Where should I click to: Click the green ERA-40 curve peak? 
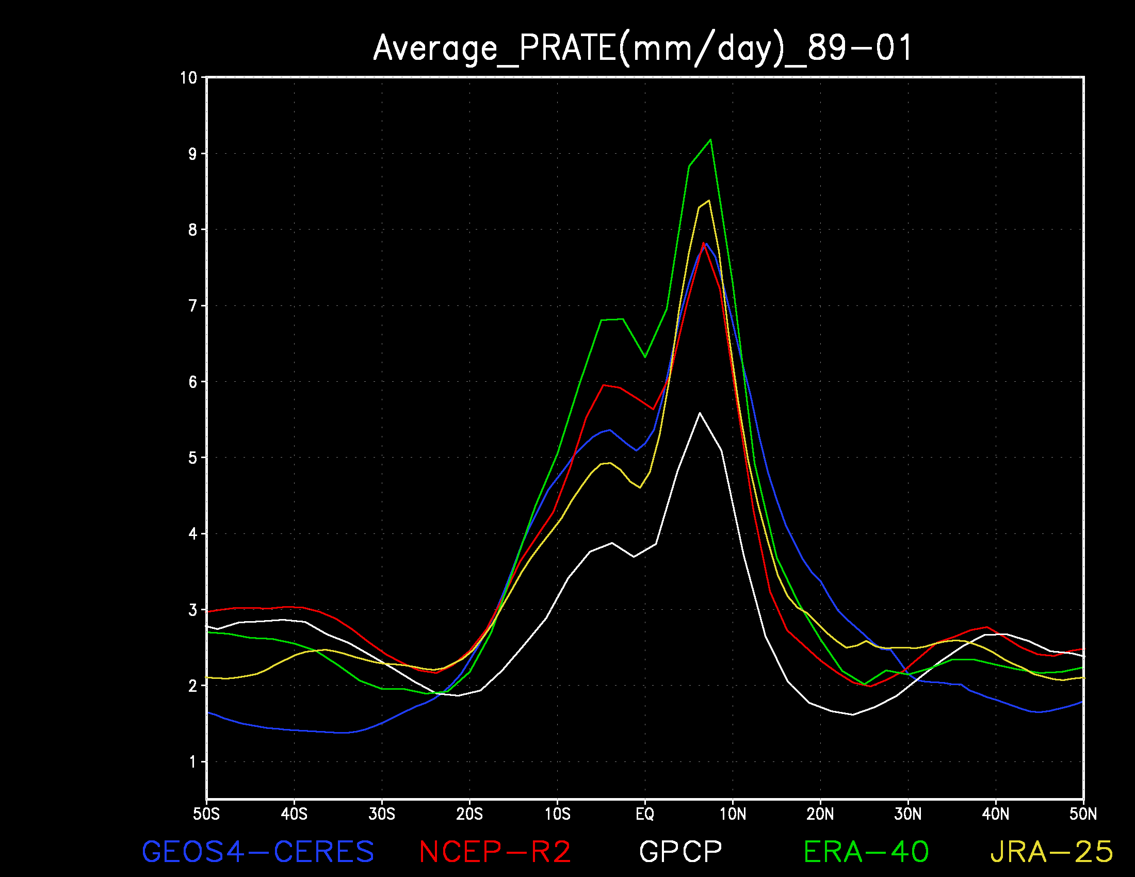(x=710, y=140)
